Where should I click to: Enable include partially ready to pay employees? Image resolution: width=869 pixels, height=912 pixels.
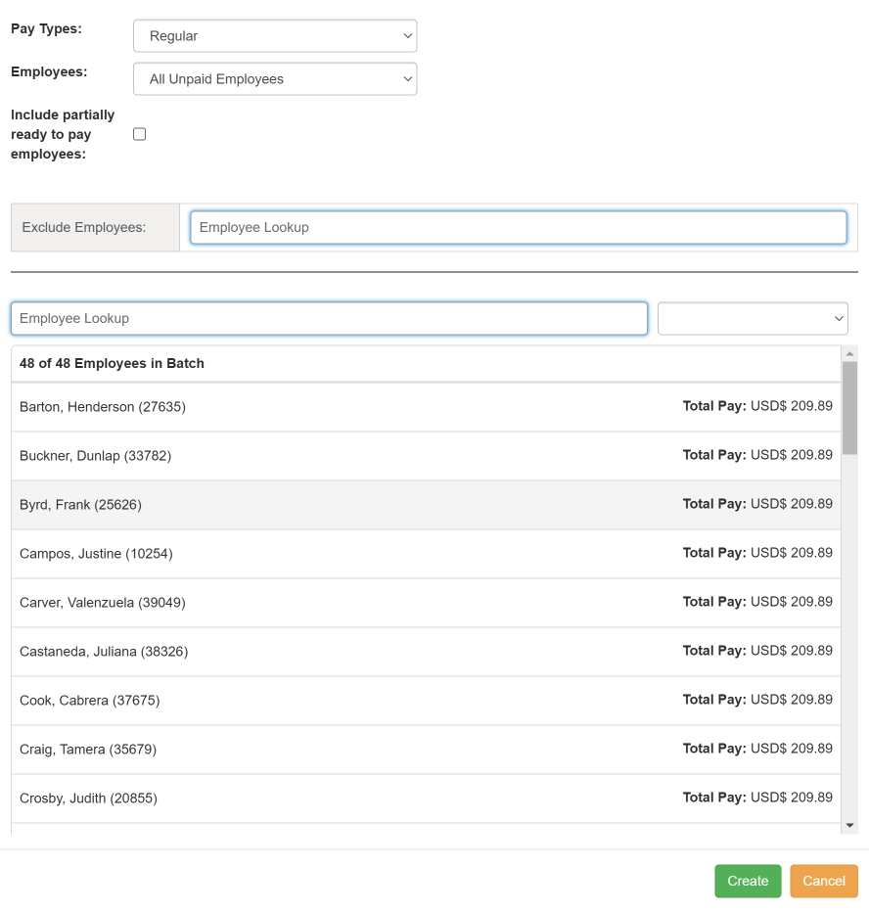click(x=139, y=134)
